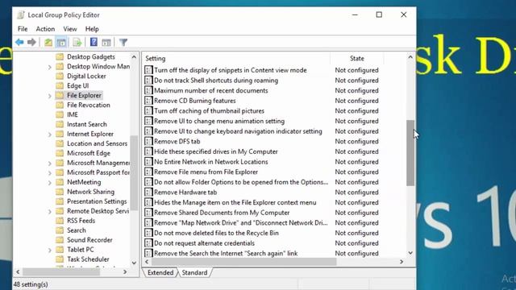Open the Action menu

[x=45, y=29]
